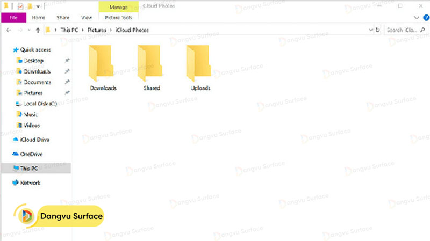
Task: Open Help with the question mark
Action: point(426,18)
